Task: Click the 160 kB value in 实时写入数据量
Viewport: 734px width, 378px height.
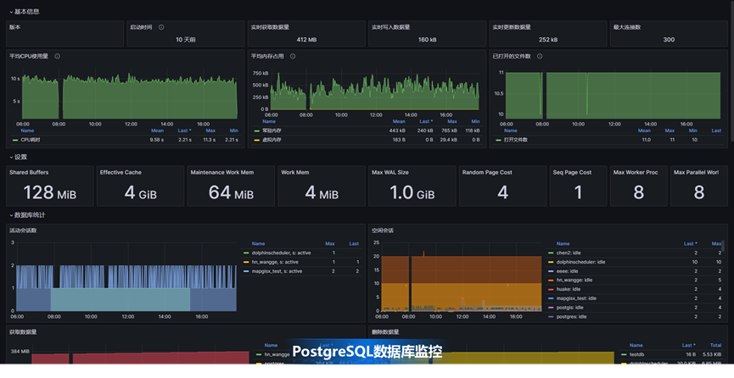Action: tap(428, 40)
